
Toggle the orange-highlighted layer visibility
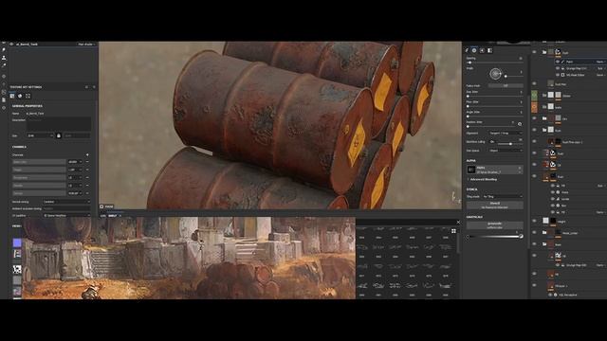click(534, 106)
